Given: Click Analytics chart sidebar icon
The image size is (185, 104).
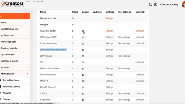Looking at the screenshot, I should [1, 93].
